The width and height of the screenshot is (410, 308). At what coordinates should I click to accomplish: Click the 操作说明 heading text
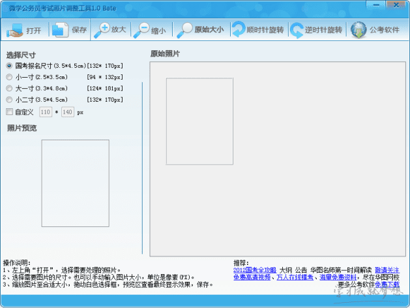16,263
